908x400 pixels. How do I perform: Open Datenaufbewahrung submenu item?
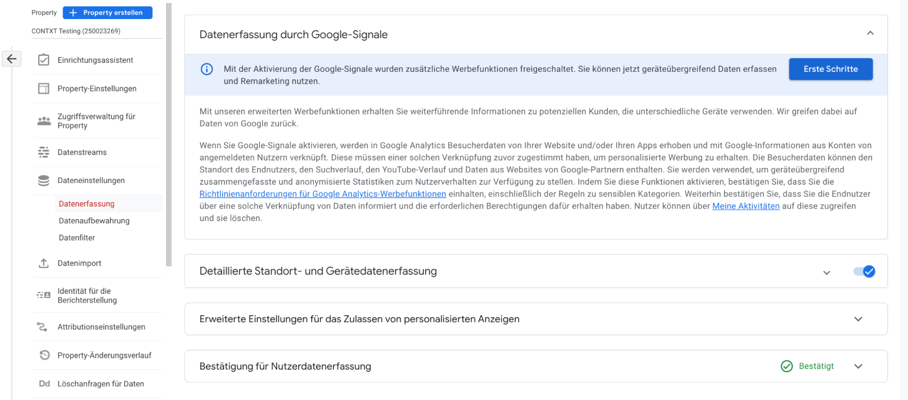[94, 221]
